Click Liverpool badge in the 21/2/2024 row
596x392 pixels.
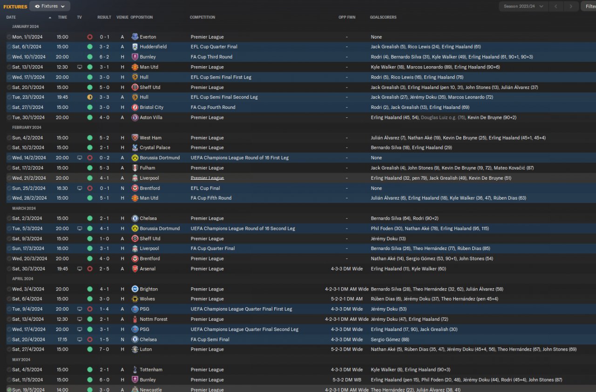pos(135,178)
